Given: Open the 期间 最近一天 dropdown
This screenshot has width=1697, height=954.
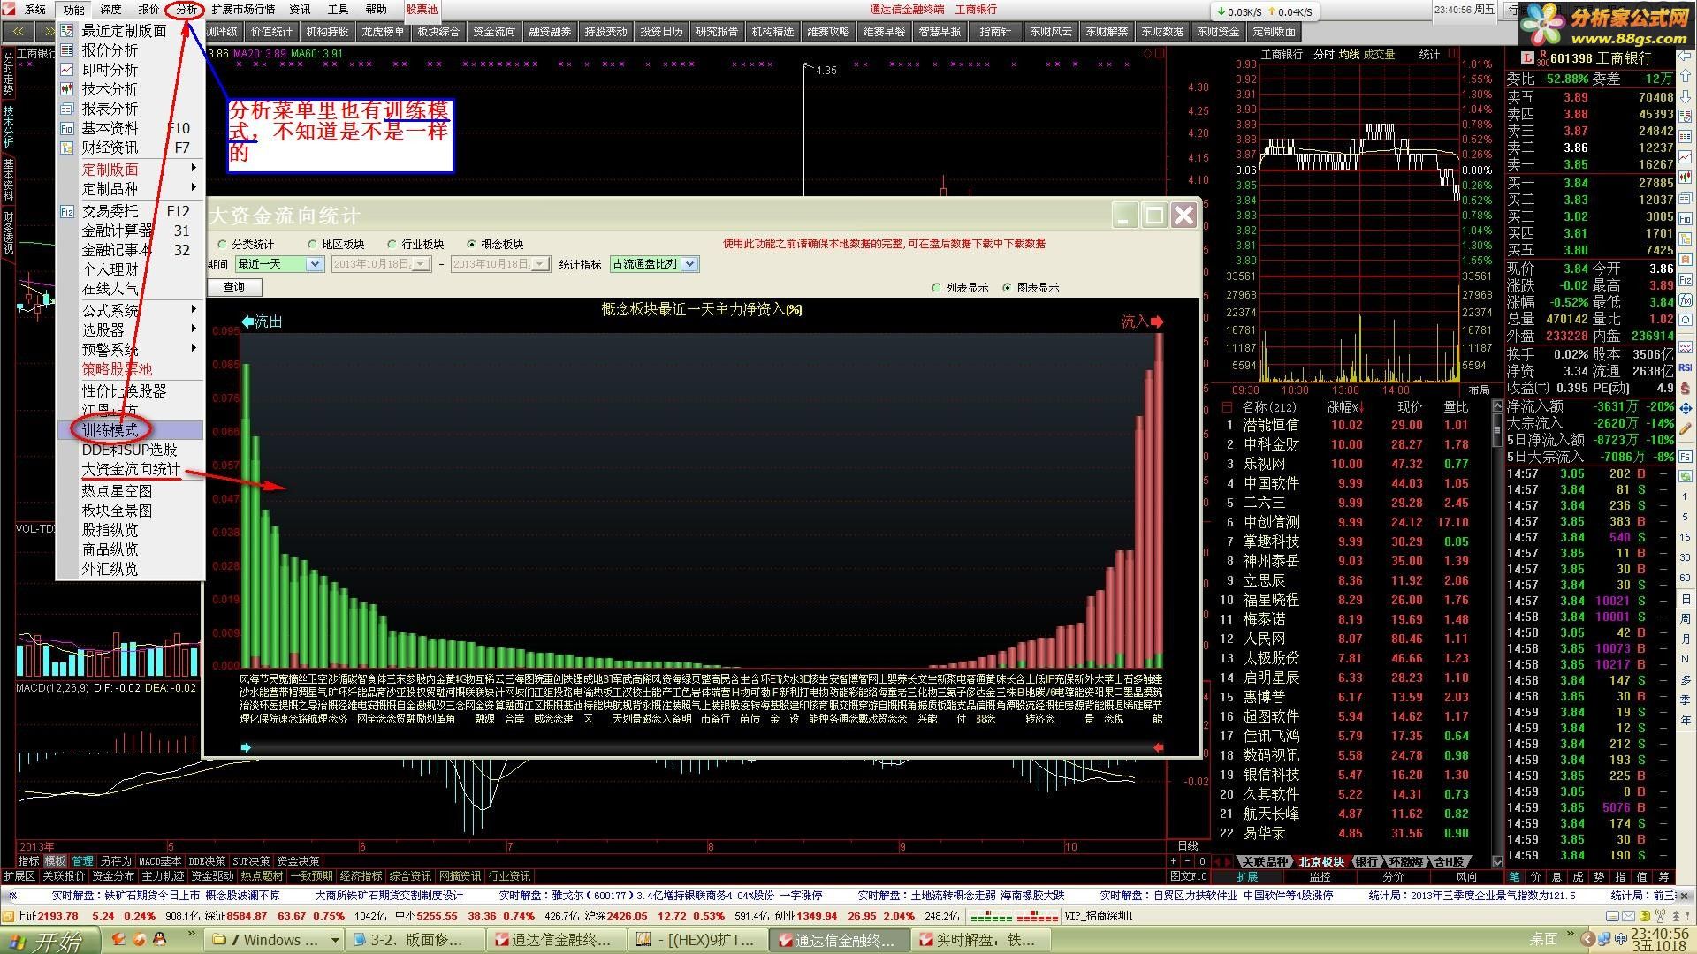Looking at the screenshot, I should (x=314, y=264).
